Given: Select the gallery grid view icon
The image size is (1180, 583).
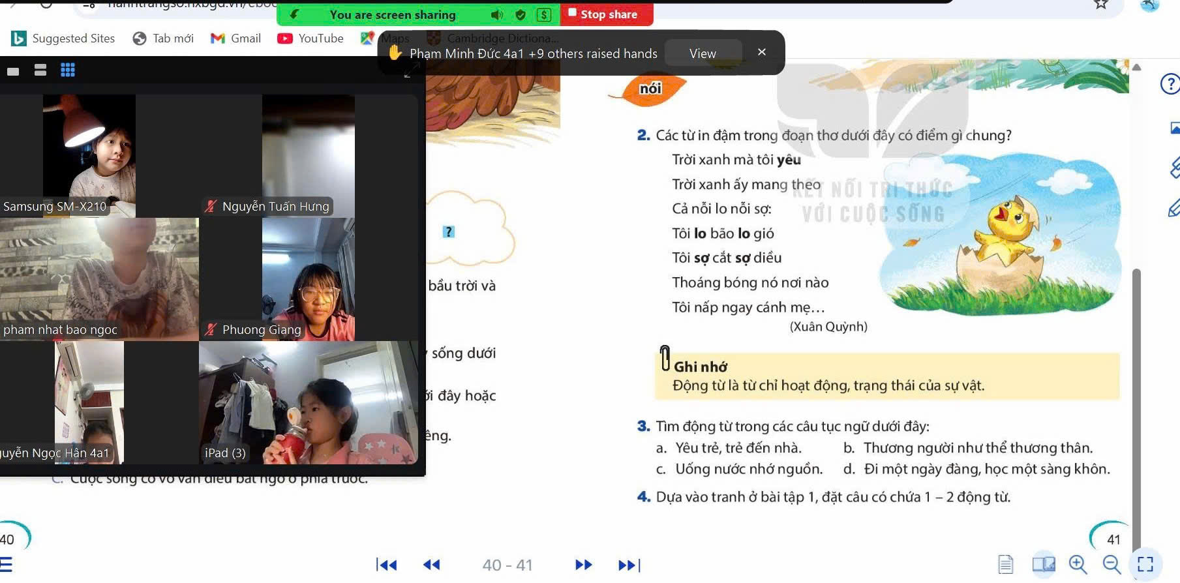Looking at the screenshot, I should [x=68, y=70].
